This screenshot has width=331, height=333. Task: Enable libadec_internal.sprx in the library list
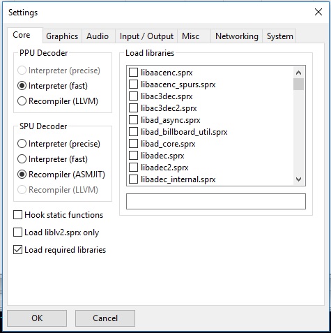coord(133,179)
